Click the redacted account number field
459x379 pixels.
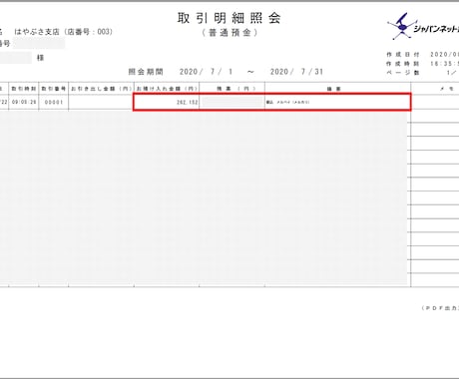pos(39,43)
